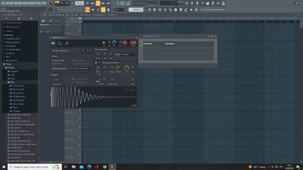Click the download content icon in top toolbar
Viewport: 303px width, 170px height.
coord(223,3)
